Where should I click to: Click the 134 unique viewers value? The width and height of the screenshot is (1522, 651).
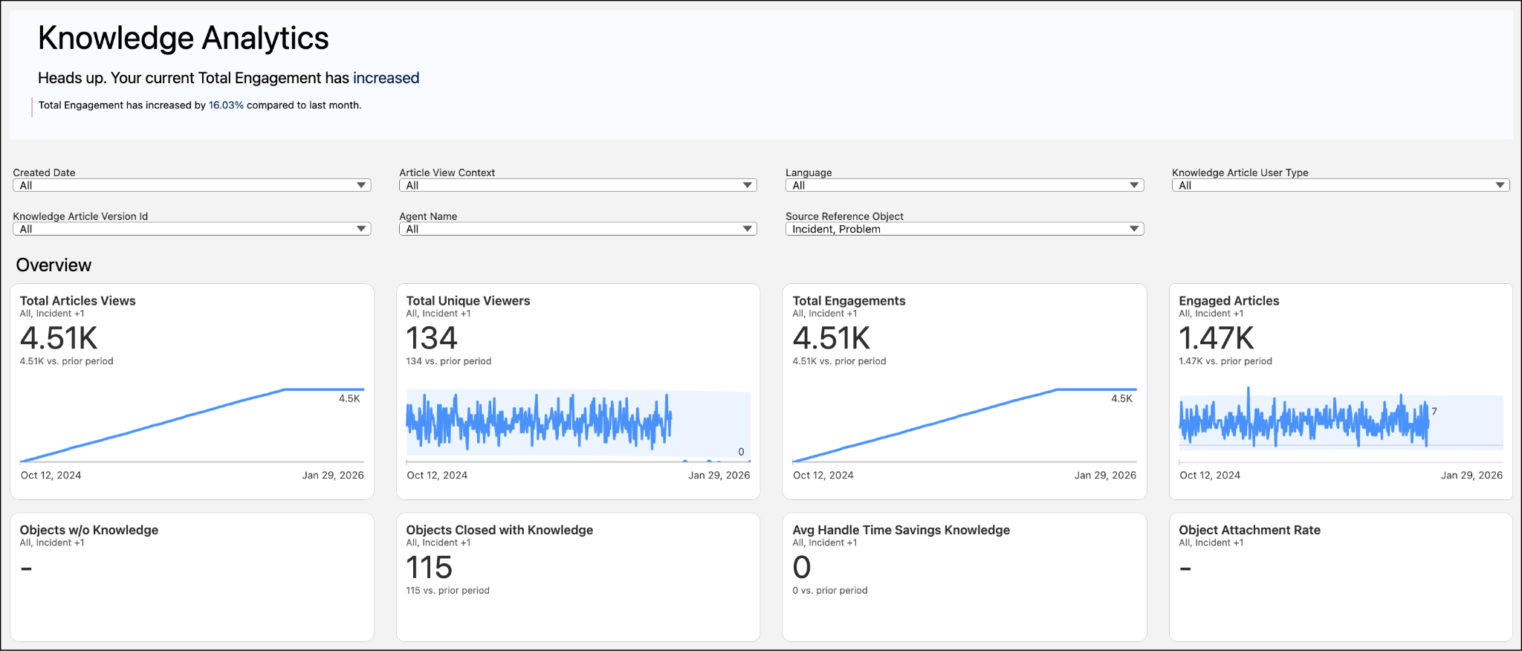tap(432, 338)
